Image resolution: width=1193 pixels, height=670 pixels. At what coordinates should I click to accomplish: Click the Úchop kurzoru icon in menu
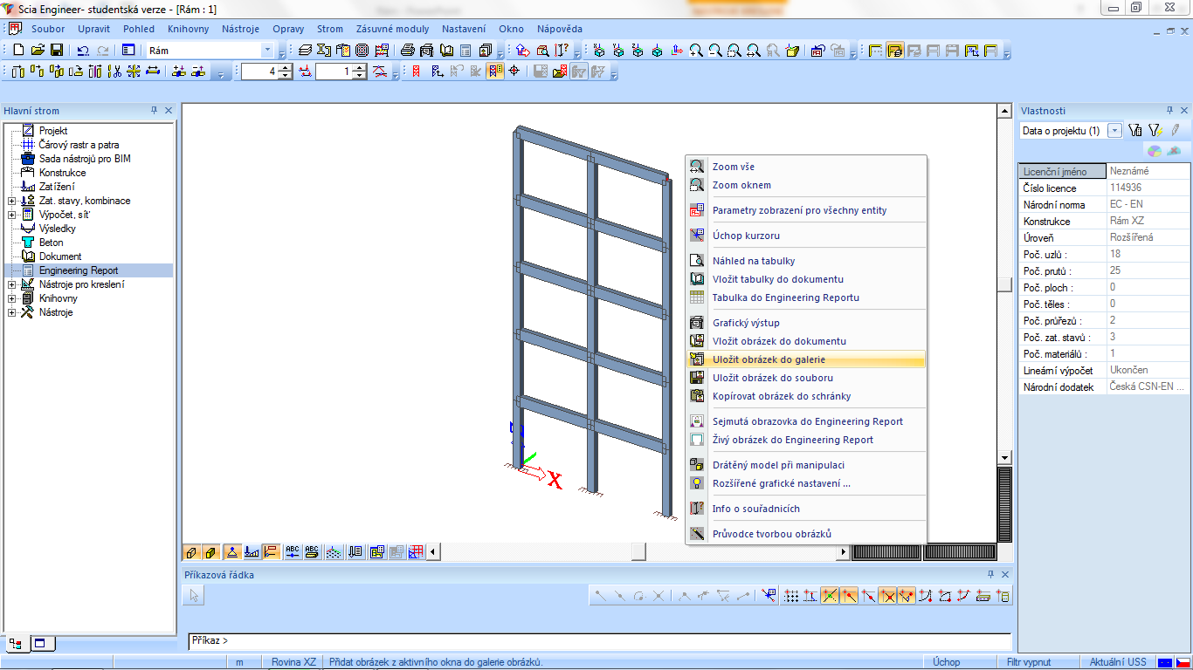pyautogui.click(x=697, y=236)
